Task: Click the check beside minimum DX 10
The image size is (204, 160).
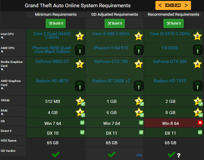Action: click(x=82, y=132)
